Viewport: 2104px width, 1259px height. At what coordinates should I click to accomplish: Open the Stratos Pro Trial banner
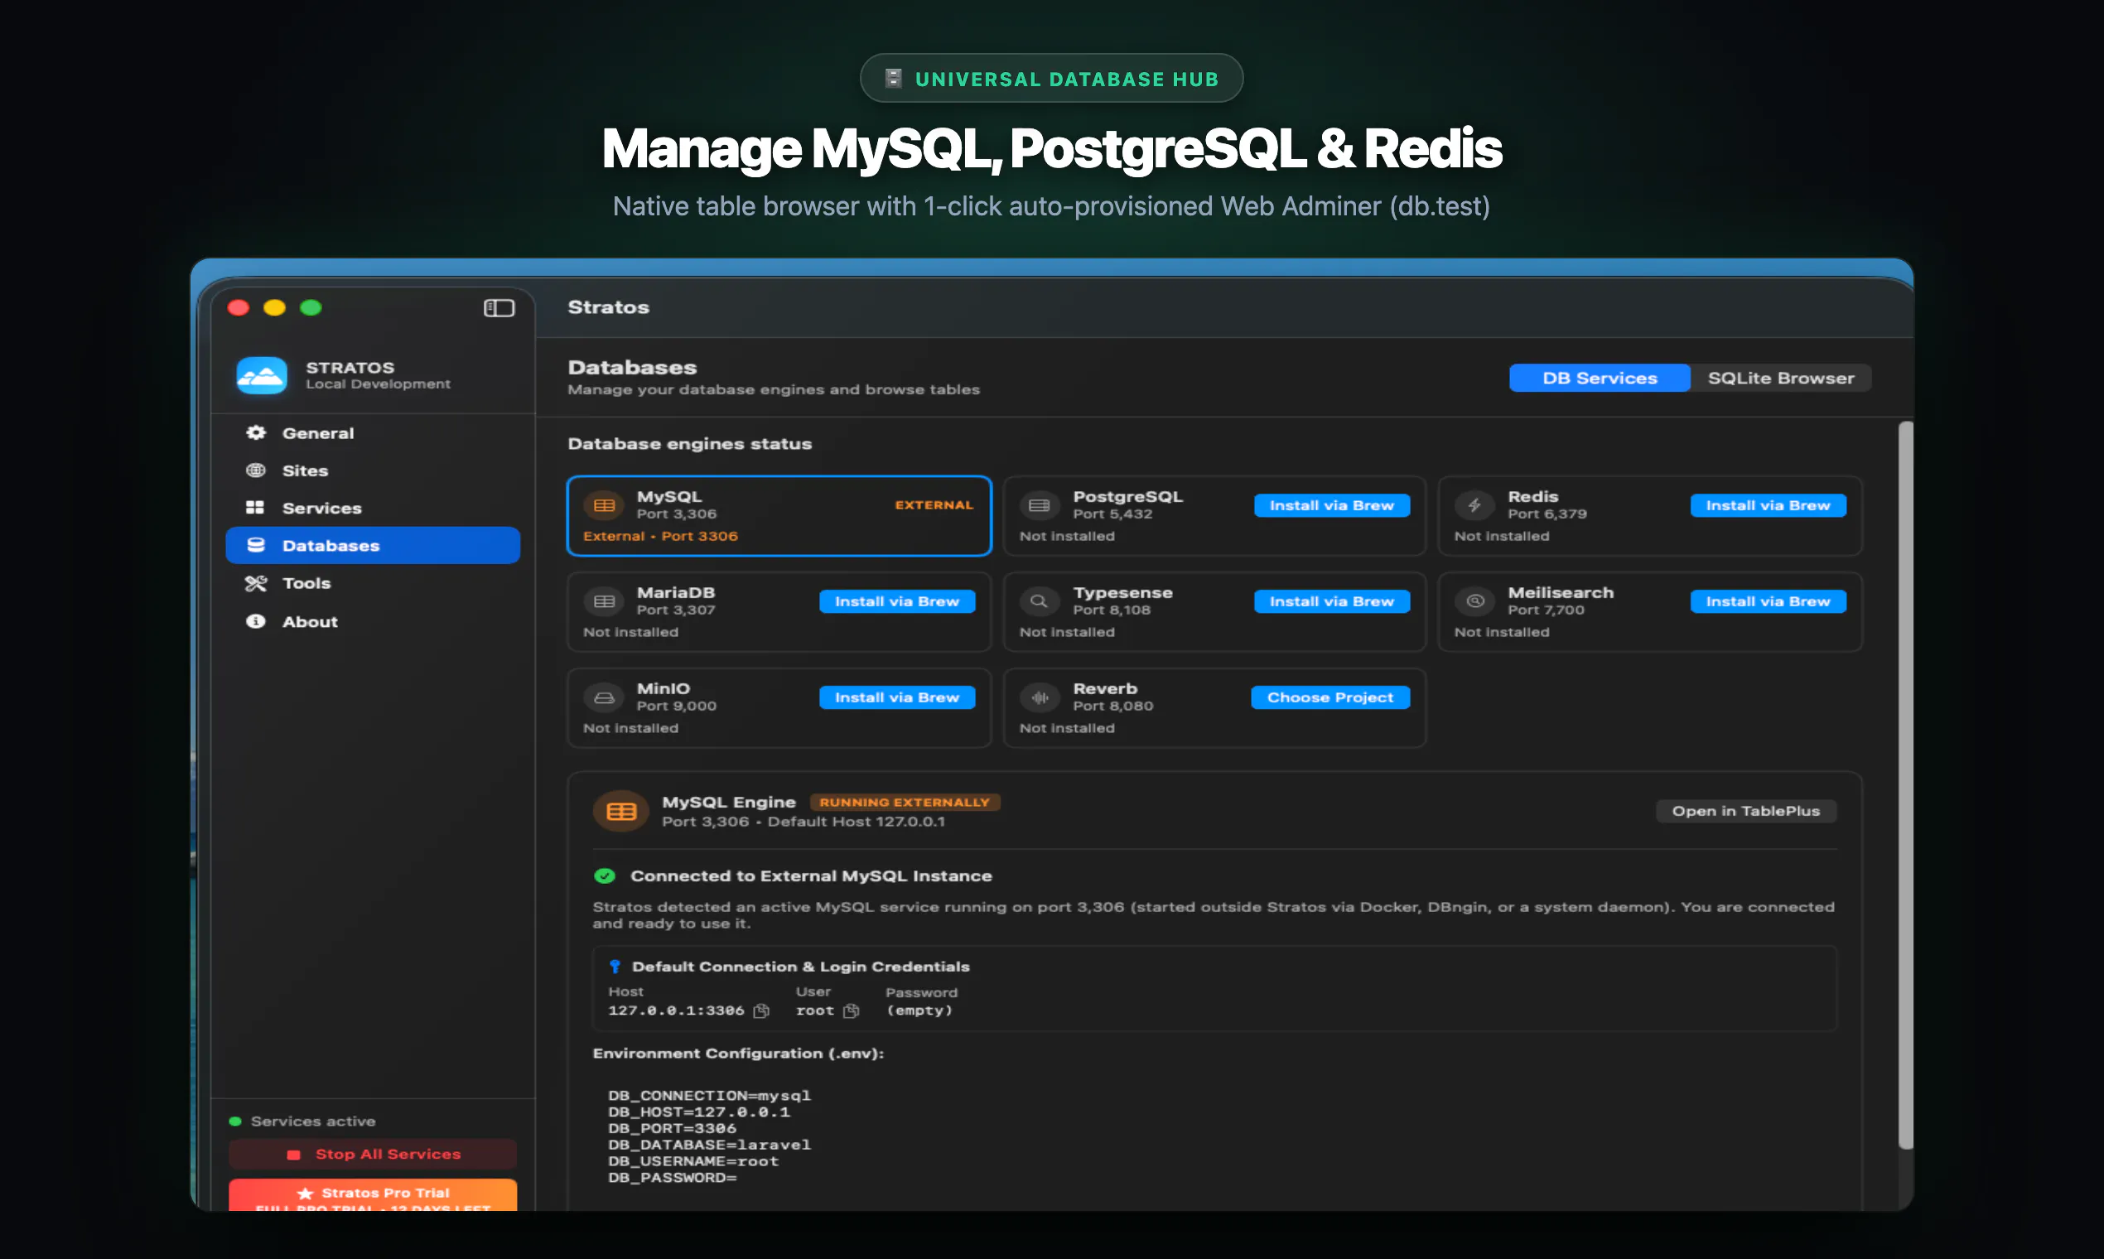click(373, 1195)
